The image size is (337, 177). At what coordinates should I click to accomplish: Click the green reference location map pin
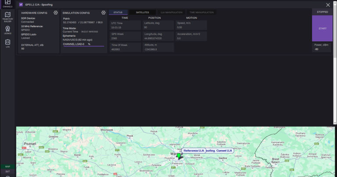(x=179, y=156)
